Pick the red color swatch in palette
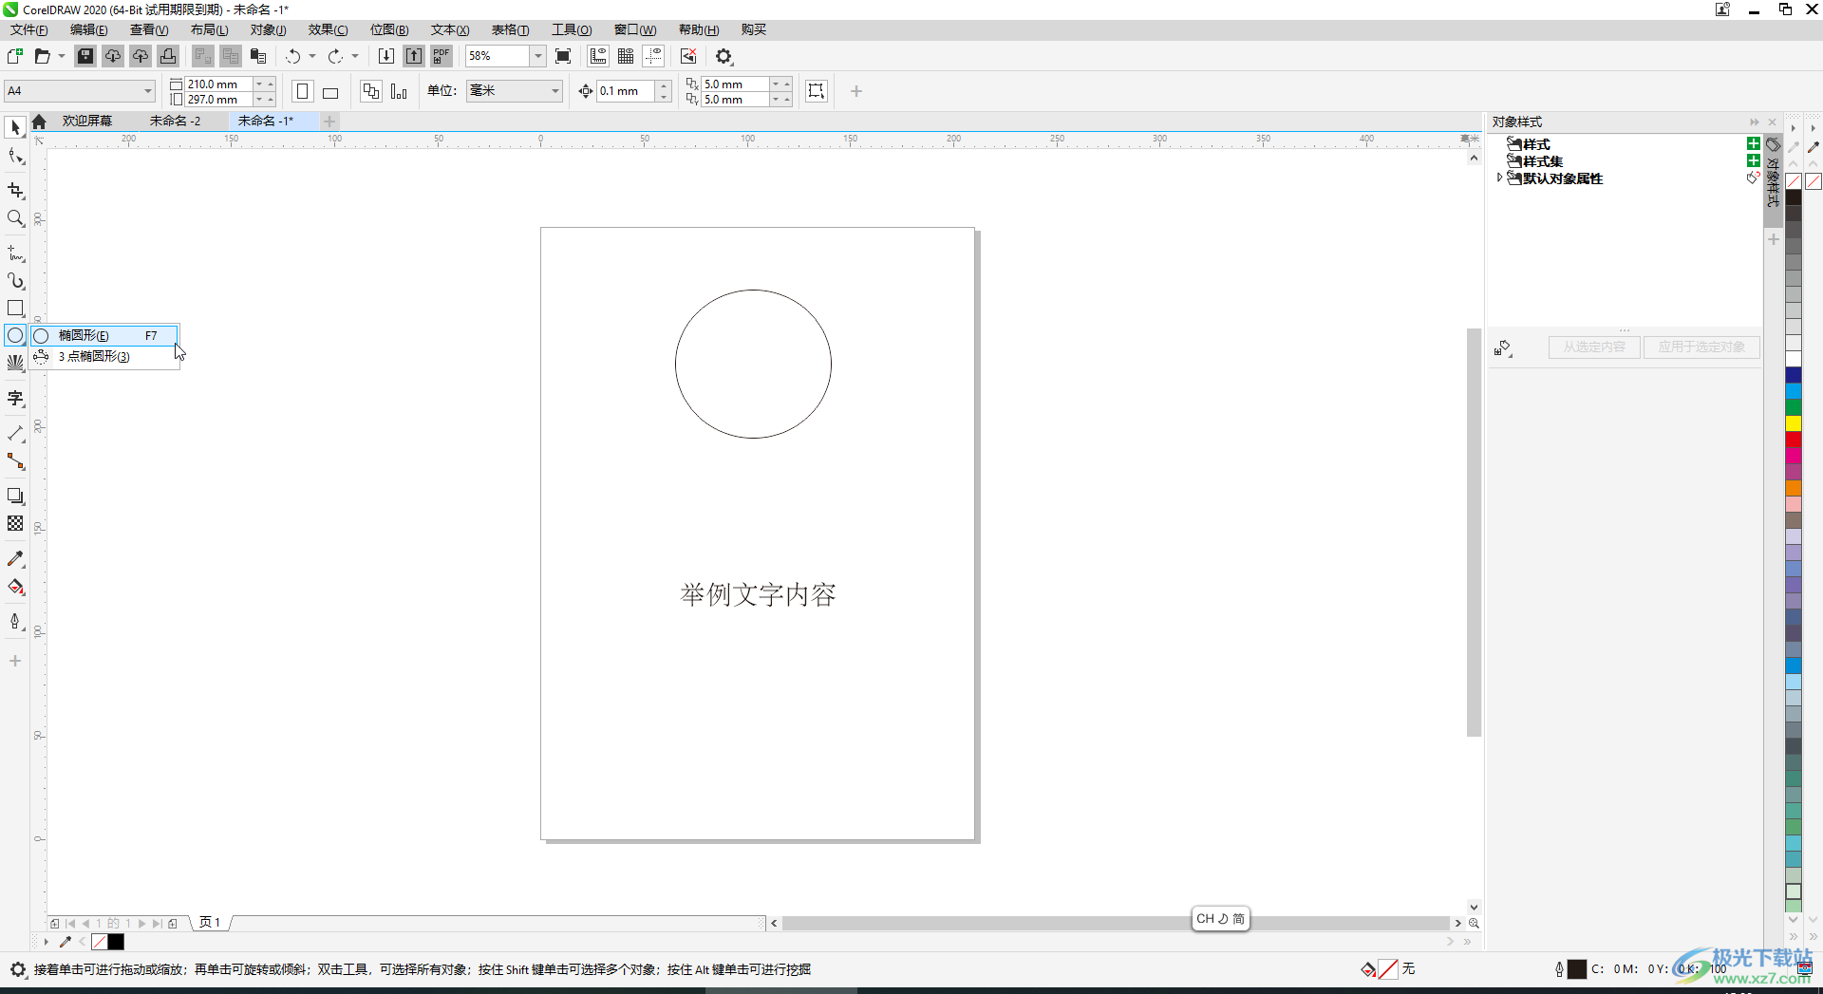Screen dimensions: 1823x994 pos(1794,440)
